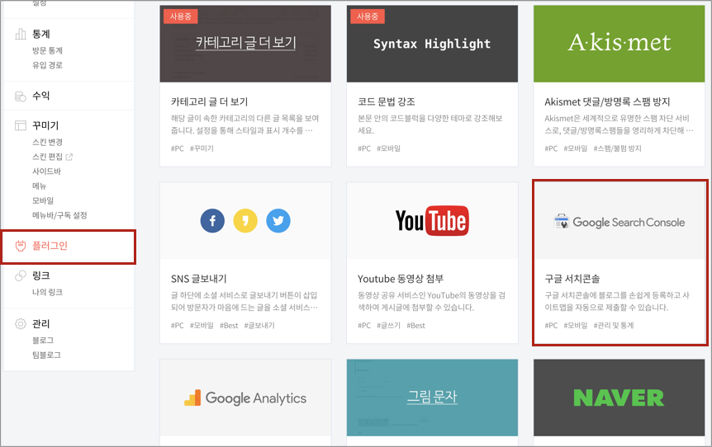Open 메뉴바/구독 설정

pos(59,215)
